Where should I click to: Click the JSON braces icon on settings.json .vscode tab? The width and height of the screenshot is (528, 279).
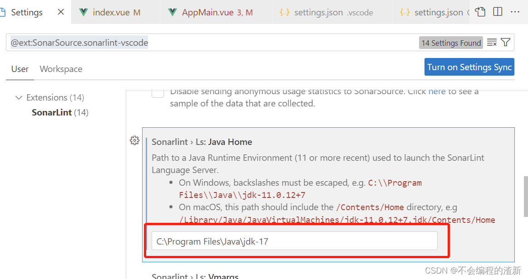pos(285,12)
